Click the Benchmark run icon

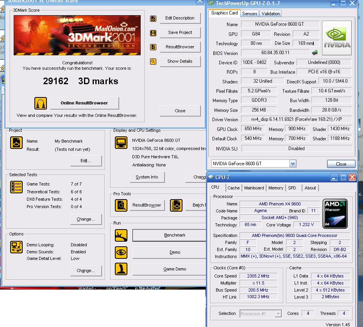(121, 235)
